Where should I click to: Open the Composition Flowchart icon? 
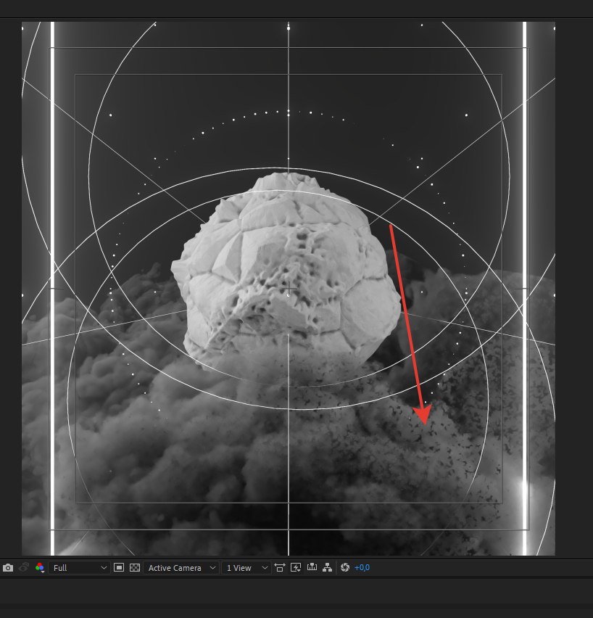click(327, 567)
